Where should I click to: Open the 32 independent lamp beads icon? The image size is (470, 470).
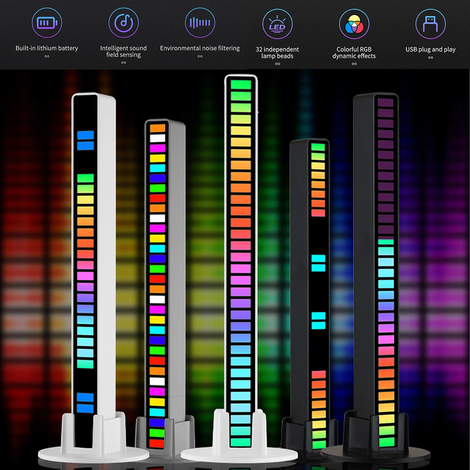coord(277,24)
